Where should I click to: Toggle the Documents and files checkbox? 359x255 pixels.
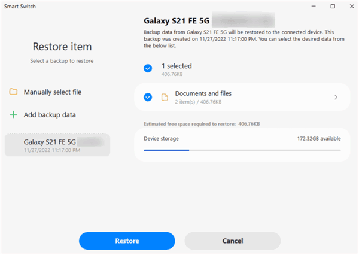coord(148,97)
